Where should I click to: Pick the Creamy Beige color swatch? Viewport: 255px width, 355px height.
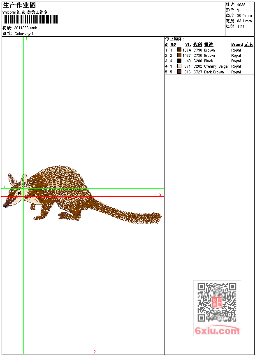[179, 66]
